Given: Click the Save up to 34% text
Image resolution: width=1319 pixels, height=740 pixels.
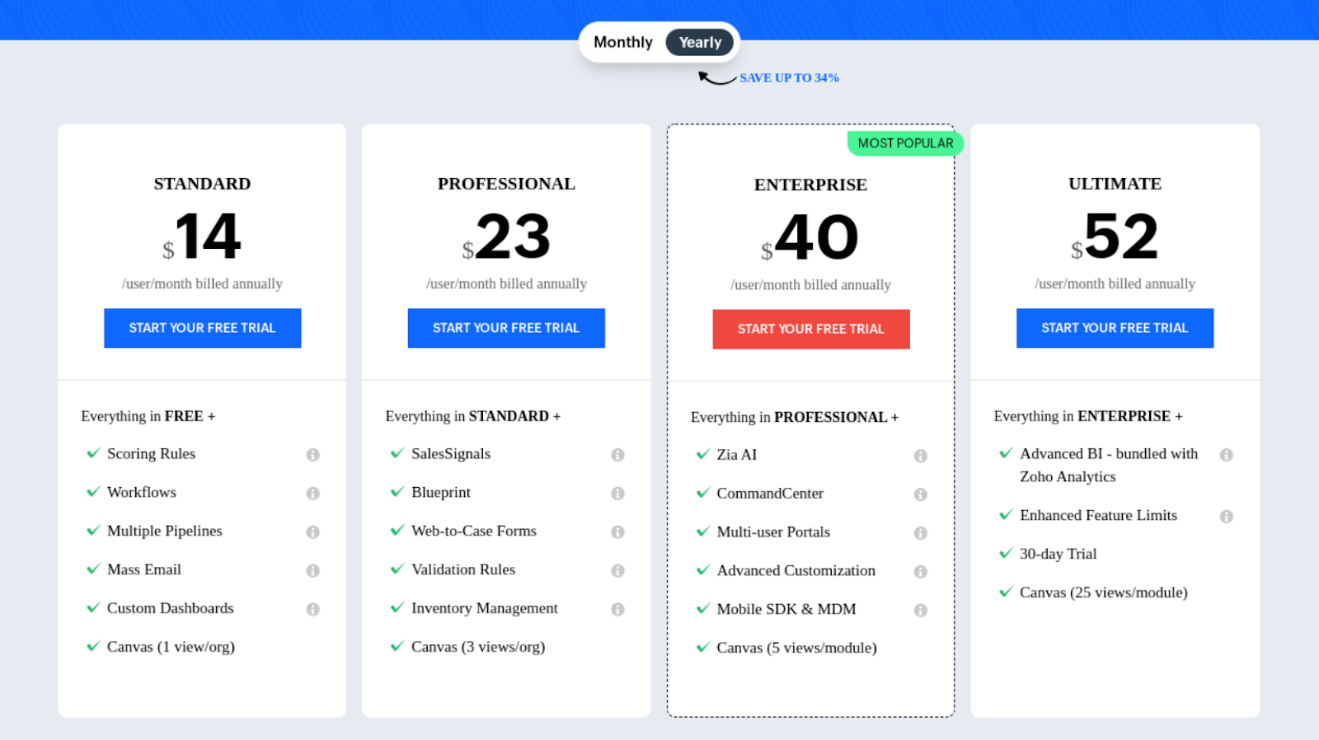Looking at the screenshot, I should coord(788,77).
